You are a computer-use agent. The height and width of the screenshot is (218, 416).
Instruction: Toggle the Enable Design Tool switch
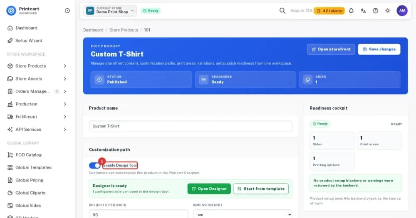[94, 166]
